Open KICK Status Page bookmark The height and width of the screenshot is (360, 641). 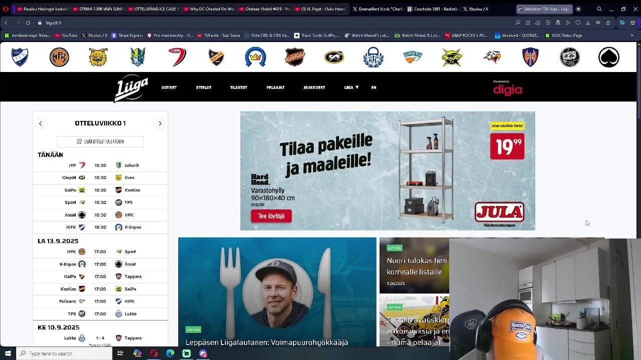pyautogui.click(x=563, y=35)
